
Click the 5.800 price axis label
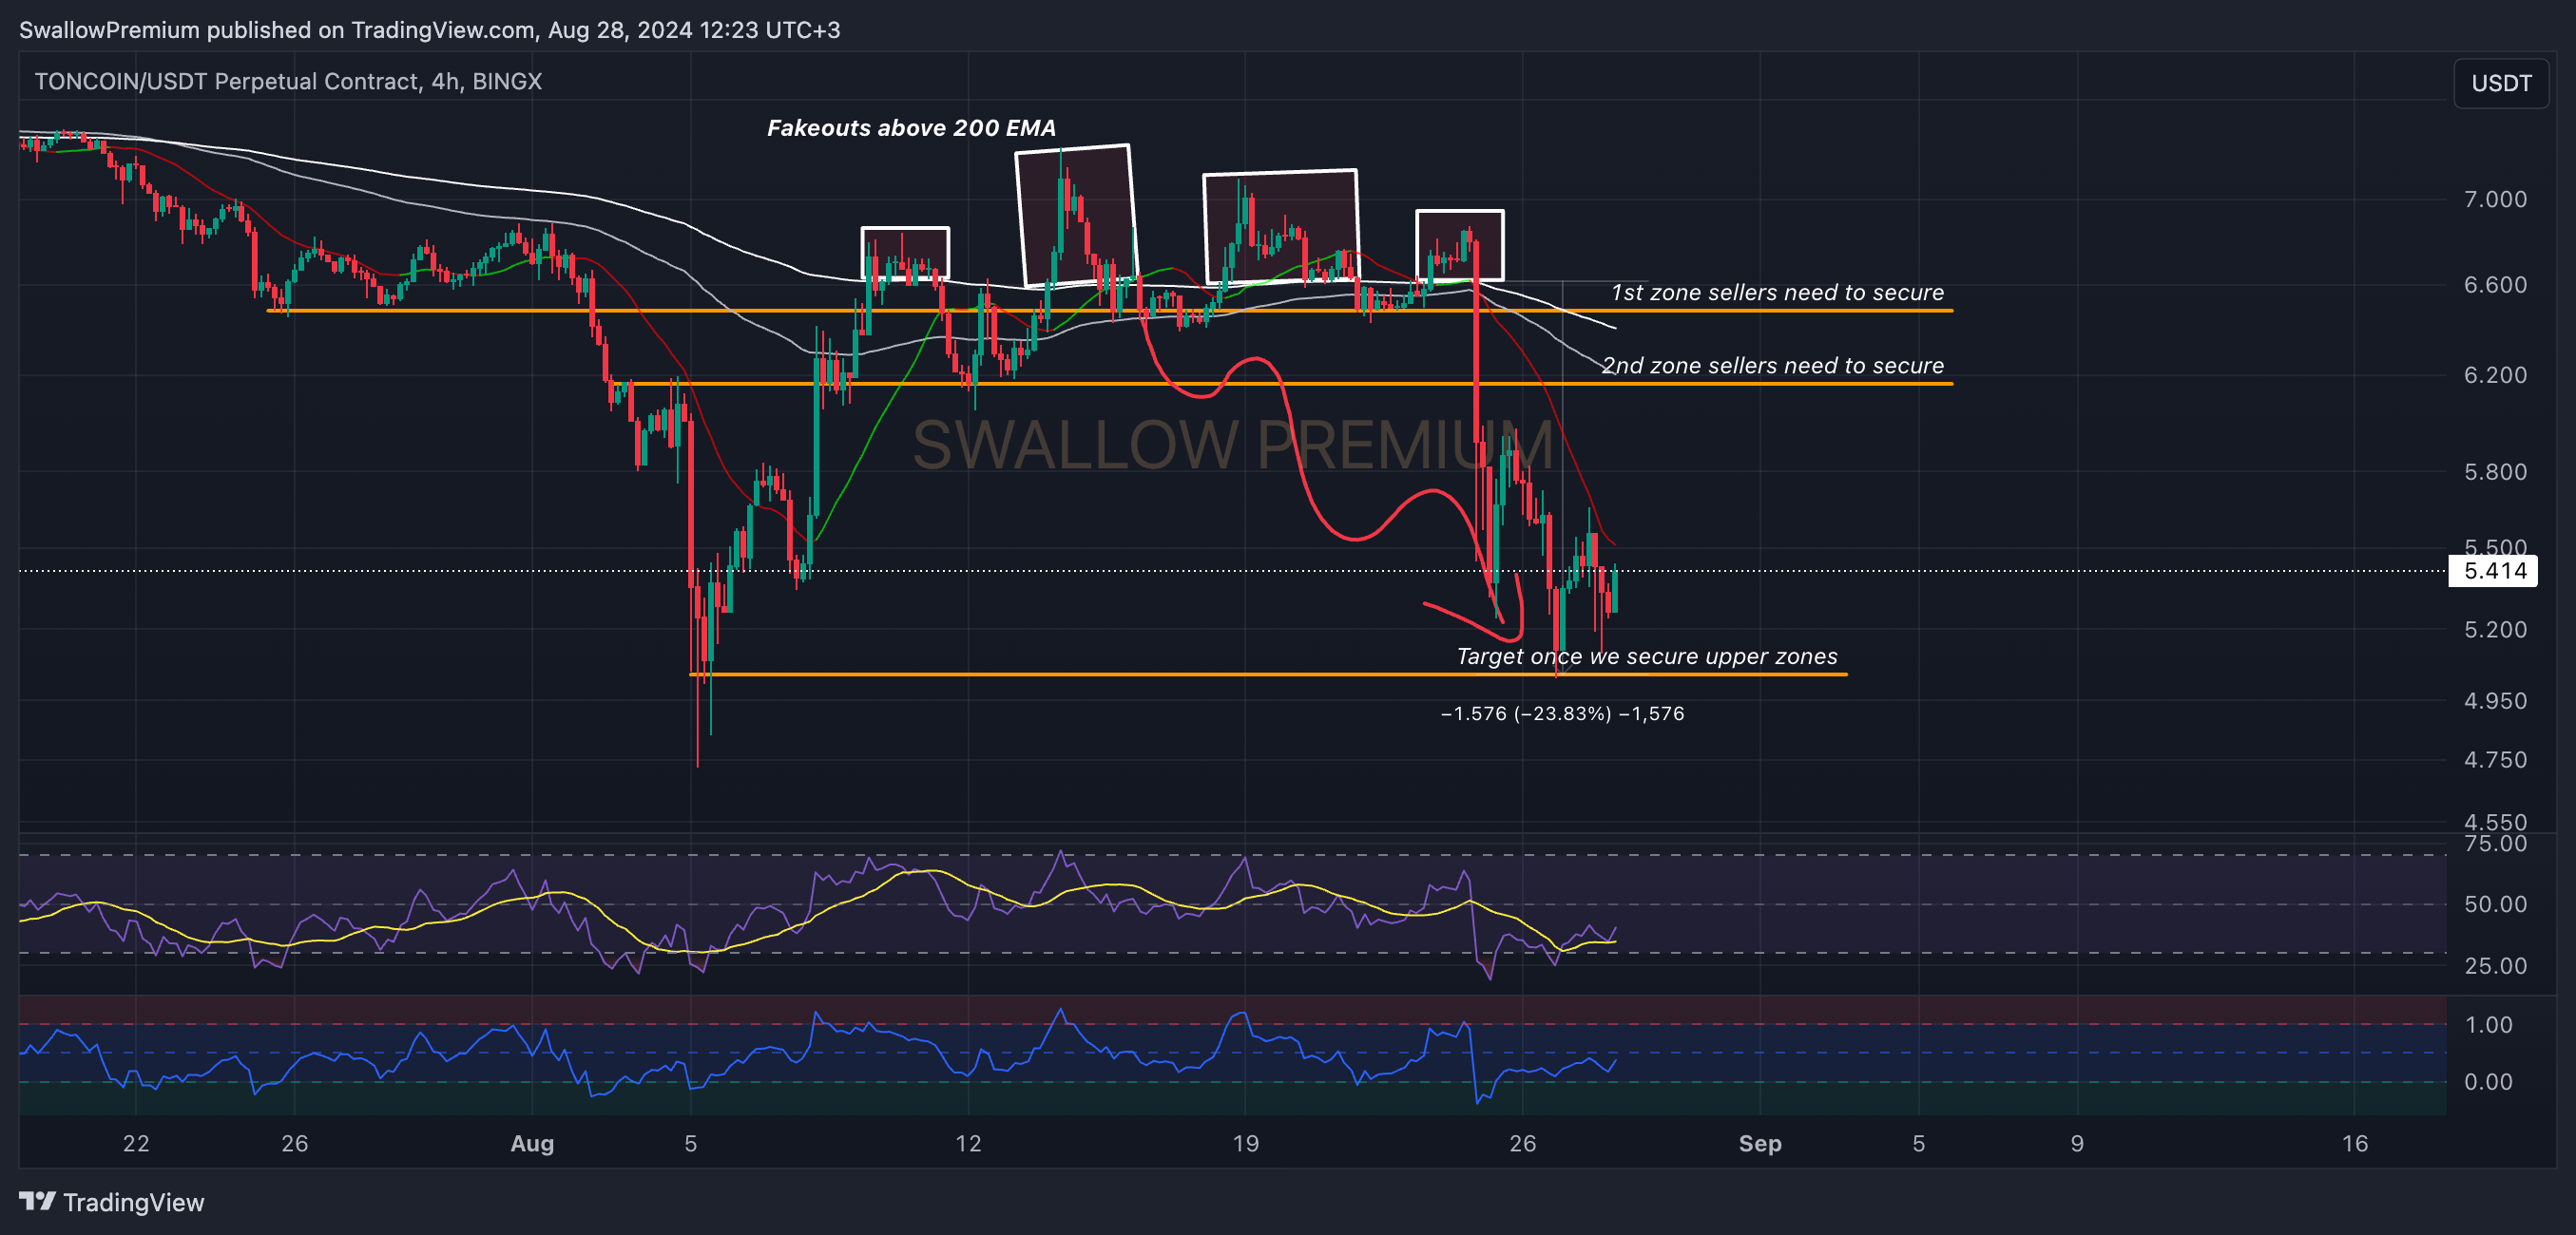(2494, 471)
